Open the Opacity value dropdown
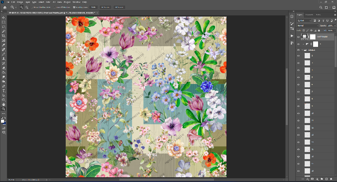This screenshot has width=337, height=182. (335, 26)
